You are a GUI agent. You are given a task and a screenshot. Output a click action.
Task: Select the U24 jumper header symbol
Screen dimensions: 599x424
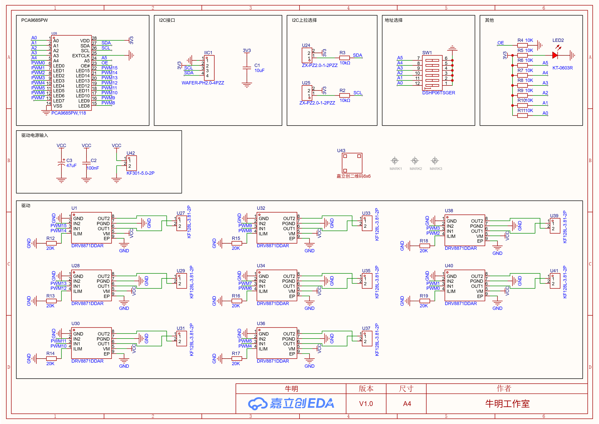[x=307, y=55]
